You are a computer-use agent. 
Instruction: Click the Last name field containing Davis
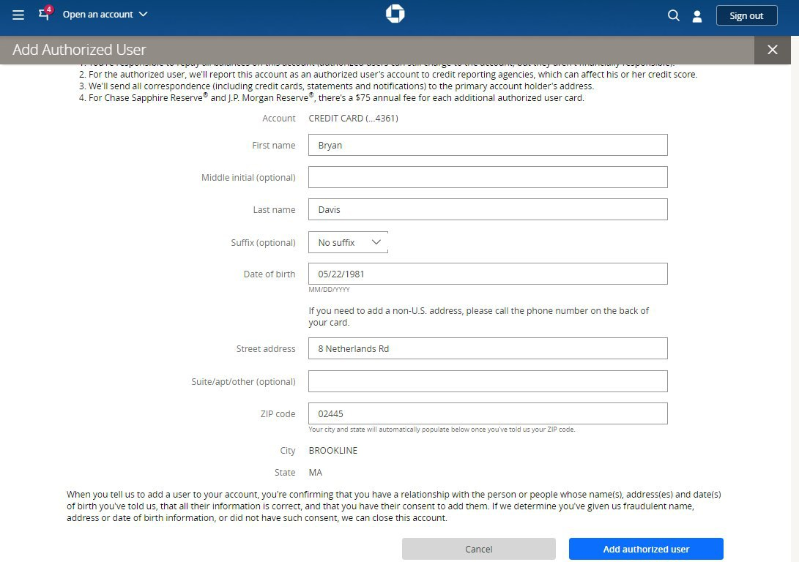488,209
